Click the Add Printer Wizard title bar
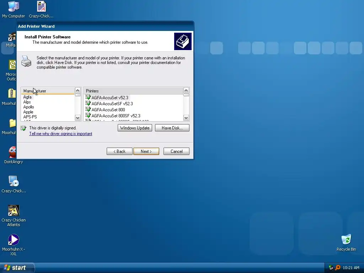 (105, 26)
